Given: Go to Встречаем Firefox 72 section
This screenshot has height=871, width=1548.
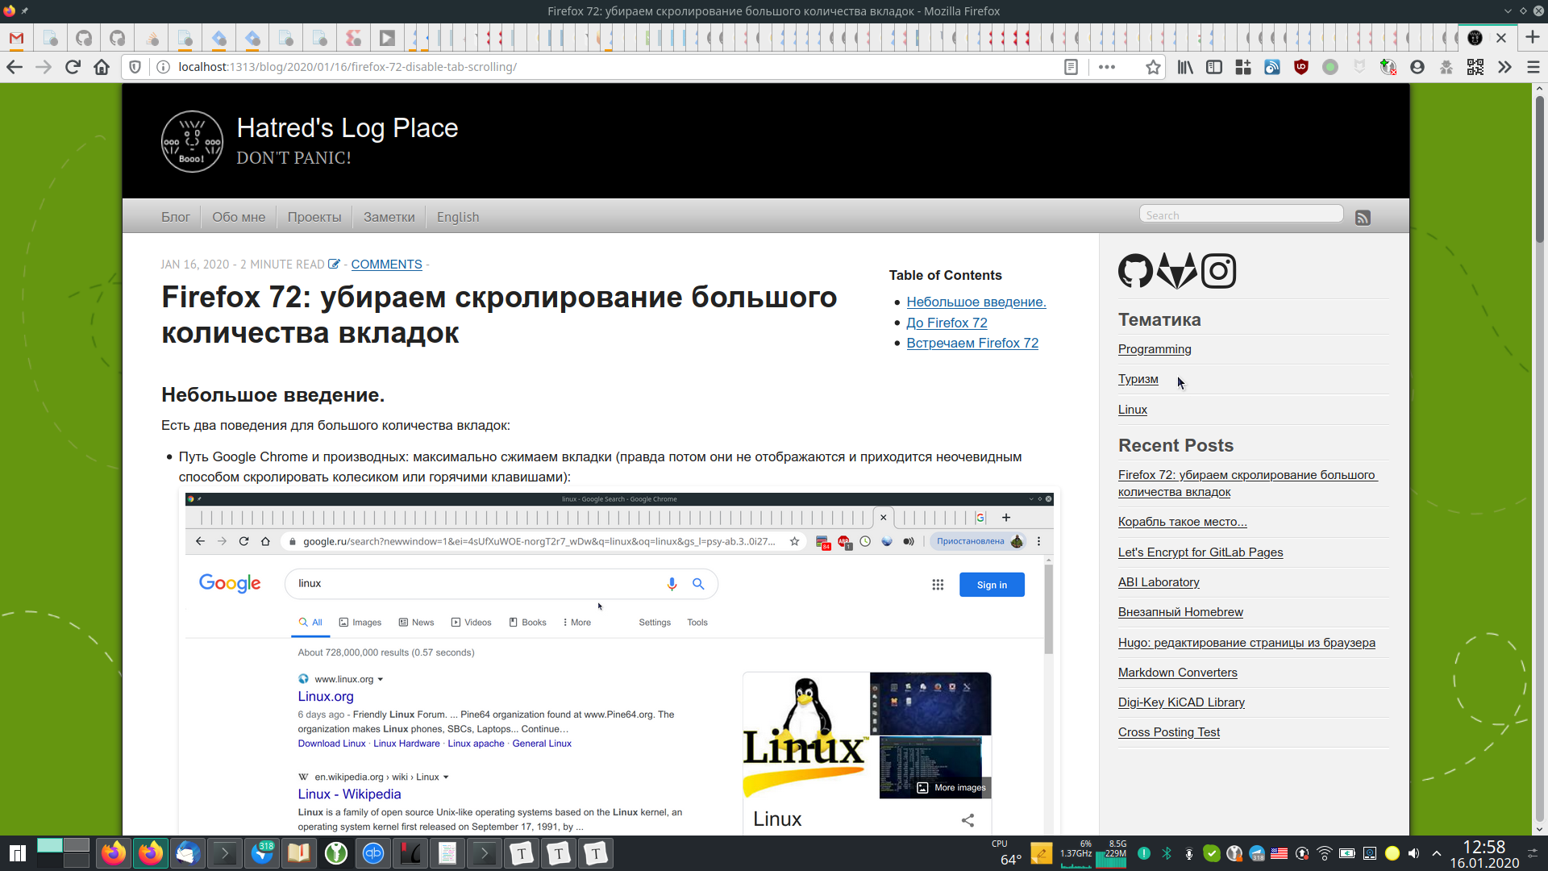Looking at the screenshot, I should coord(972,343).
